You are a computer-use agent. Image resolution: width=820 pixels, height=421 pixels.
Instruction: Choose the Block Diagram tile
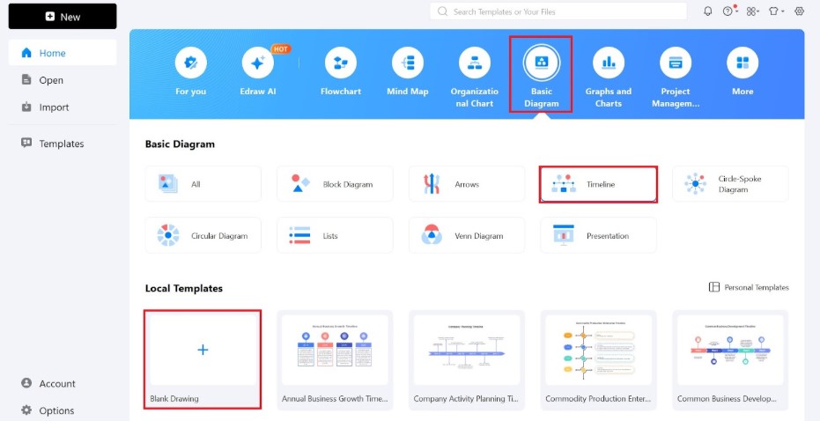[x=335, y=184]
